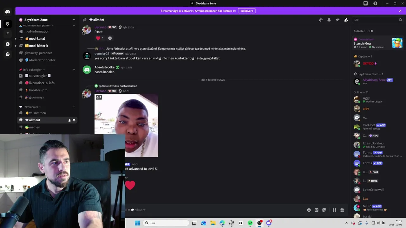Add reaction next to the heart on Exakt

coord(110,38)
